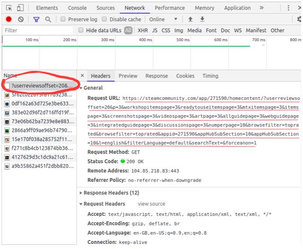Enable the Disable cache checkbox
Viewport: 303px width, 249px height.
(104, 19)
